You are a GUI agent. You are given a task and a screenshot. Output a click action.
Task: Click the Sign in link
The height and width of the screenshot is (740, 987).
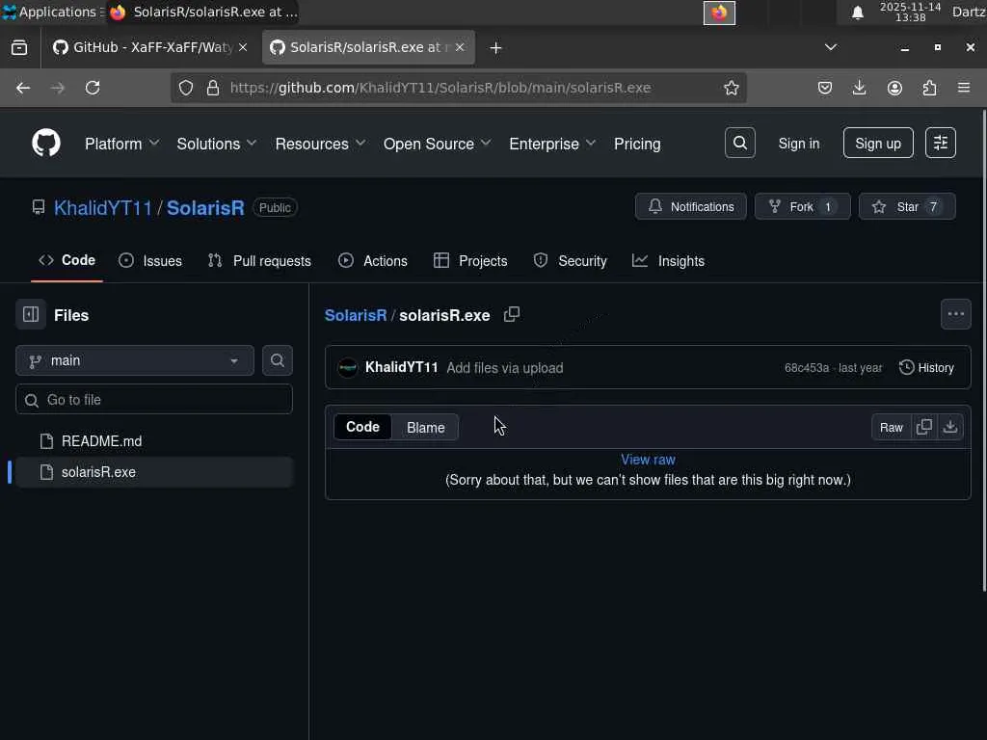(799, 144)
